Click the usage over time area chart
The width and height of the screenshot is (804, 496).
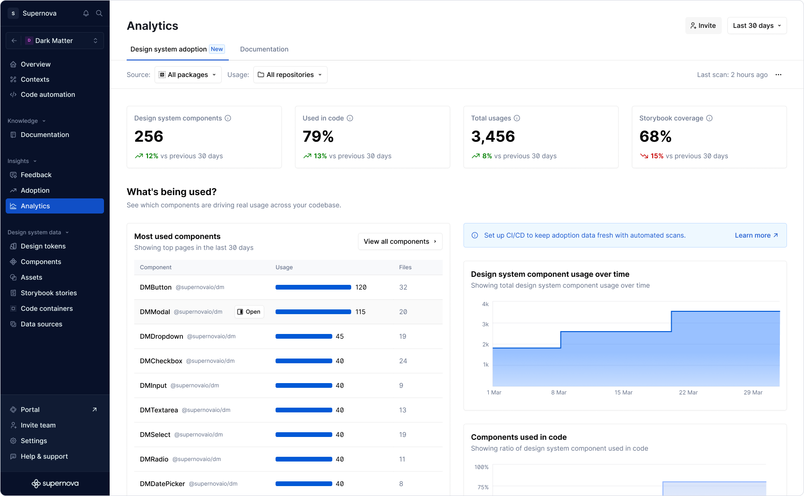coord(636,348)
